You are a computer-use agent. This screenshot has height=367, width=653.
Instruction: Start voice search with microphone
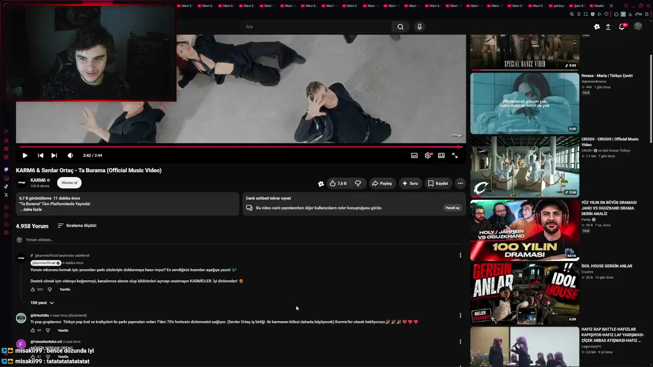[419, 27]
